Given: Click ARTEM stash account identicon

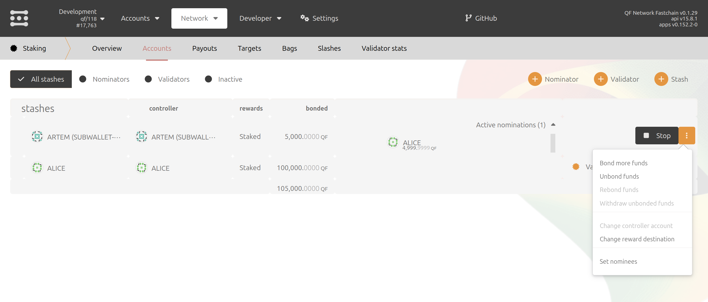Looking at the screenshot, I should pos(37,137).
